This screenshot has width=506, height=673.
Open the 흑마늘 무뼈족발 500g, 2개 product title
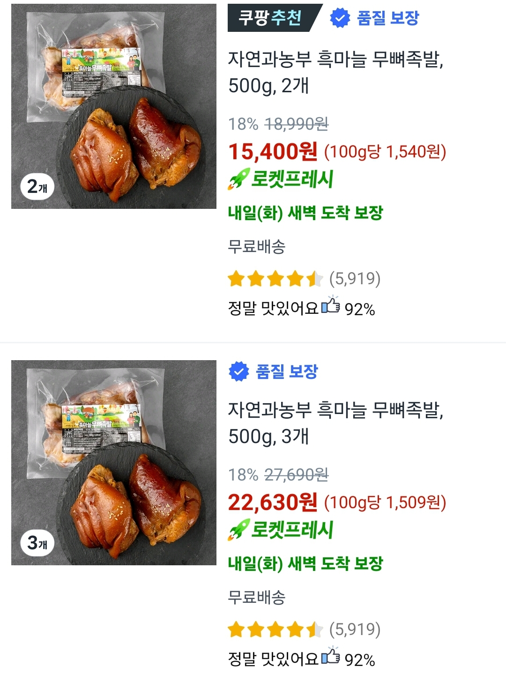coord(335,73)
